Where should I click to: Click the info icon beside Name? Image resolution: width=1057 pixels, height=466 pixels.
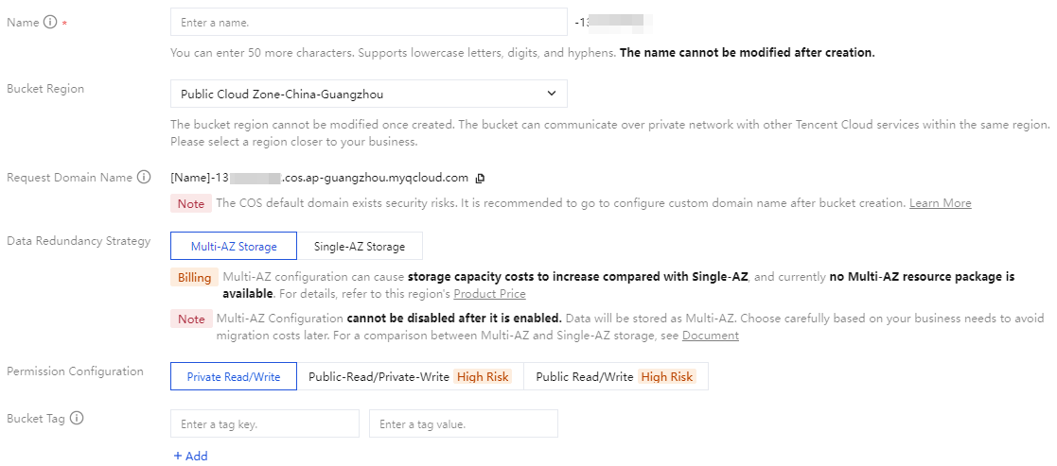[x=50, y=23]
